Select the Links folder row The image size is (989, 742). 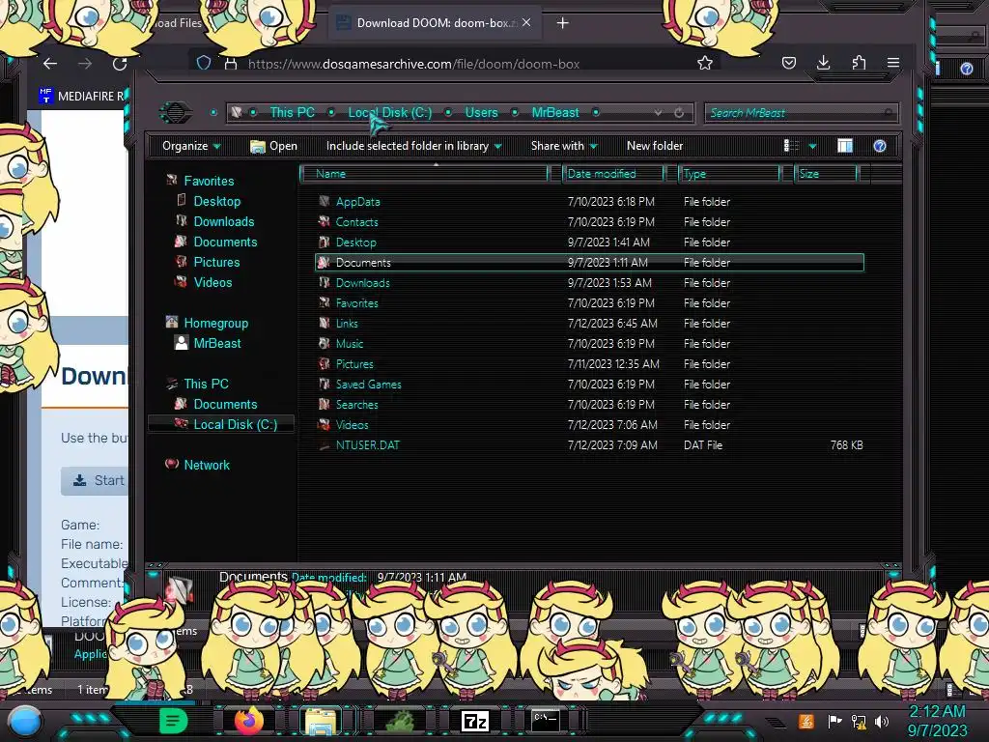(x=590, y=323)
